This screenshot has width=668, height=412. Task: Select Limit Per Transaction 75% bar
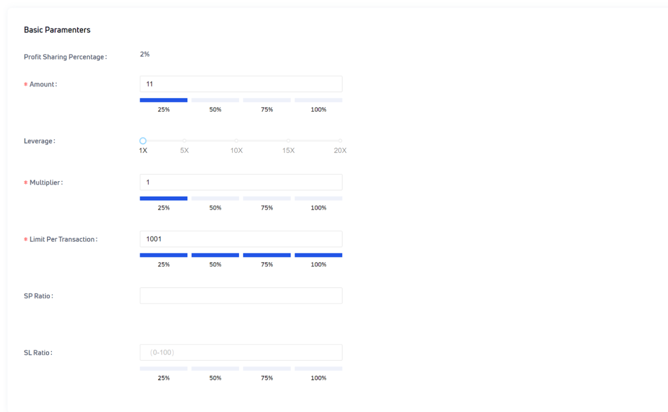[x=267, y=255]
